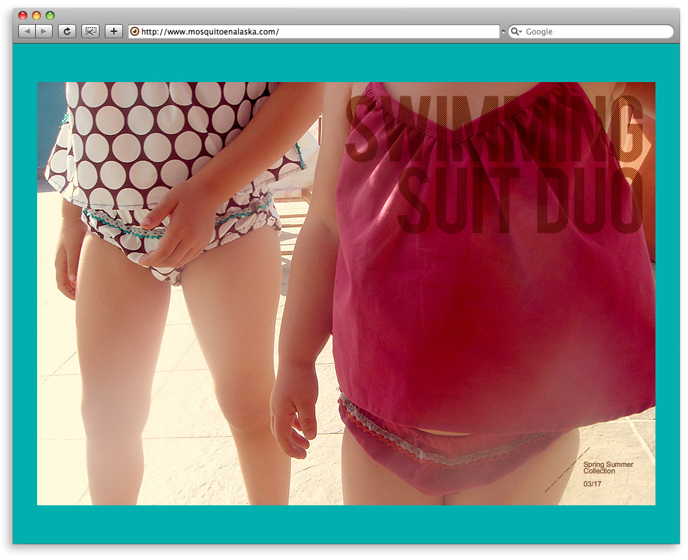Minimize the window with the yellow button

coord(36,16)
